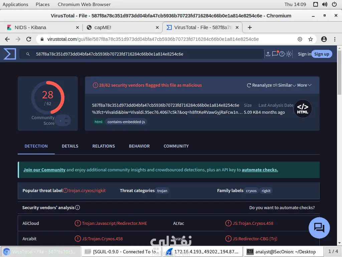The height and width of the screenshot is (257, 342).
Task: Expand the More dropdown
Action: (304, 85)
